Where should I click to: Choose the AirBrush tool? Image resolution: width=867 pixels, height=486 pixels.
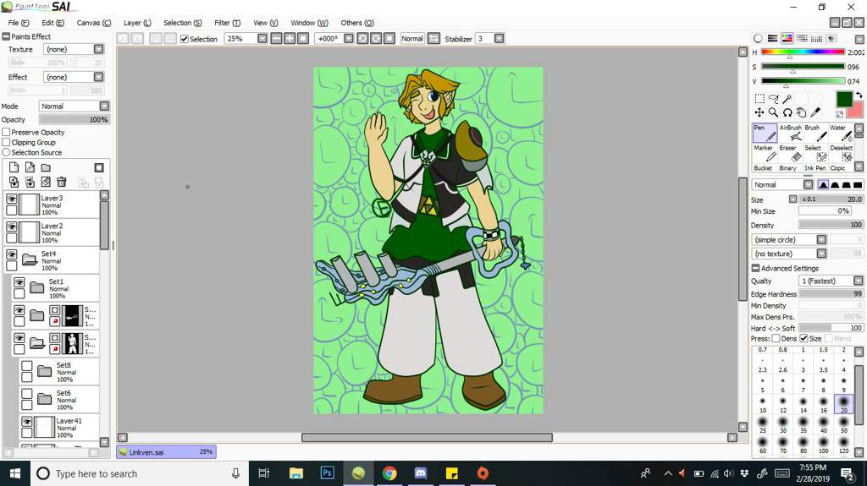791,133
